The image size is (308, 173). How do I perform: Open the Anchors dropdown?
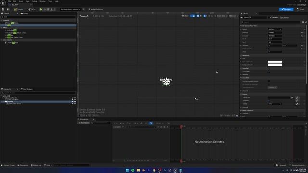pyautogui.click(x=275, y=29)
